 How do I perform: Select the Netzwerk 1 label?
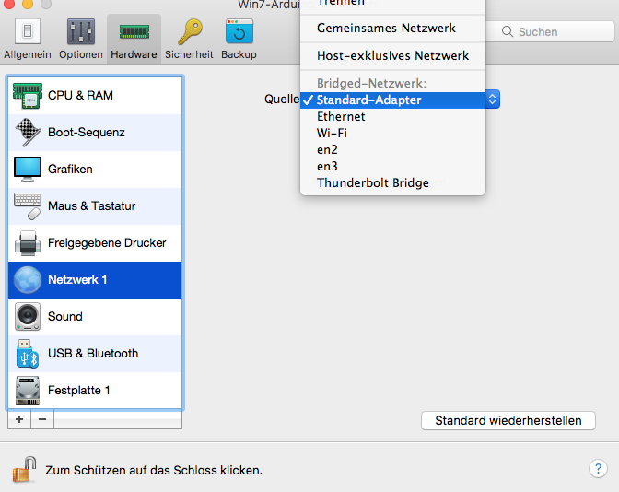point(77,279)
